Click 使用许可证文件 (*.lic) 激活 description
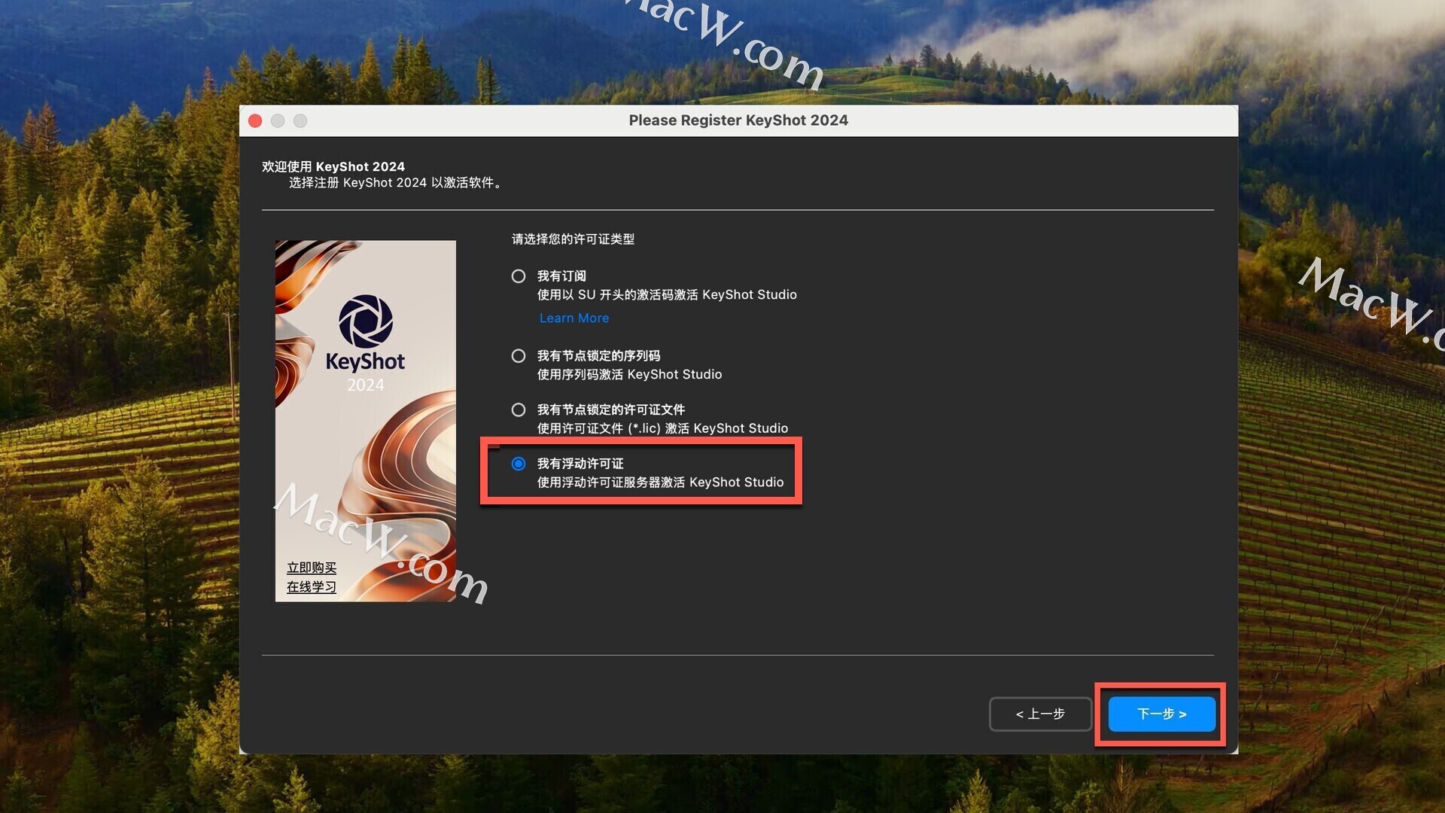The width and height of the screenshot is (1445, 813). [662, 428]
